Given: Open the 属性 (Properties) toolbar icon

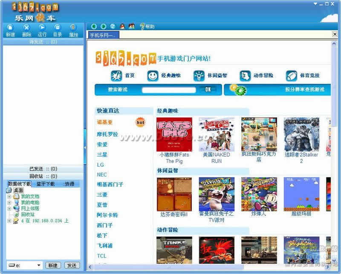Looking at the screenshot, I should 73,30.
